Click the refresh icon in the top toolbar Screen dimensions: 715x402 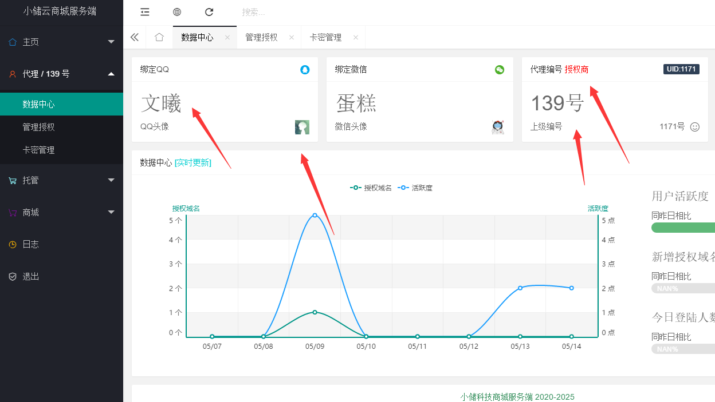[x=209, y=12]
